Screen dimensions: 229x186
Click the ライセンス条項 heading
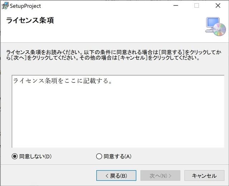coord(30,20)
